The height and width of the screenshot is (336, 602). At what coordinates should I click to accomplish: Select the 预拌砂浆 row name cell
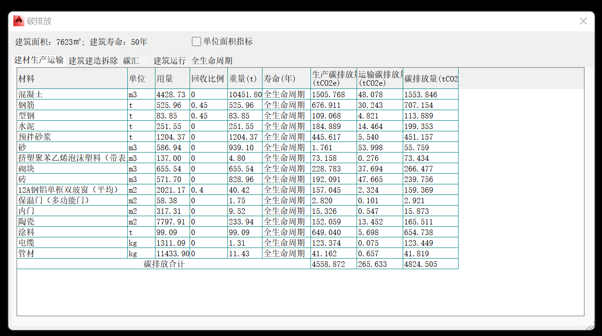click(72, 137)
